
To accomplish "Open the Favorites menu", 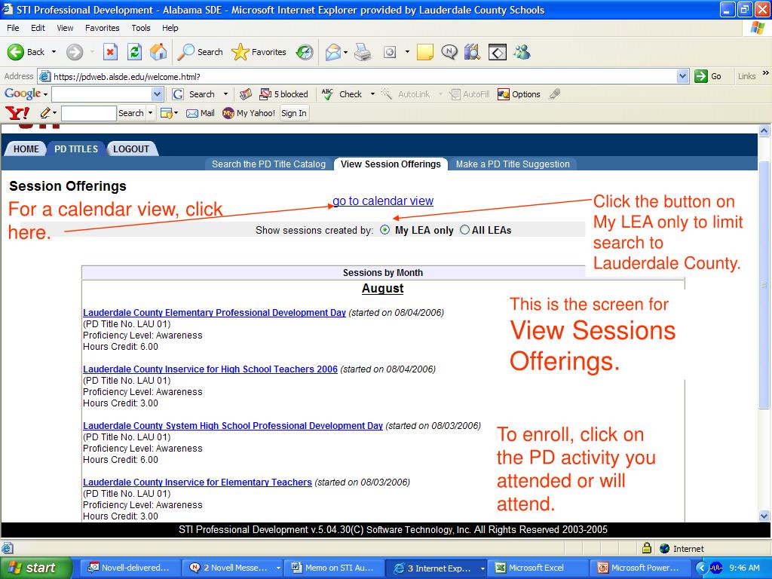I will point(102,28).
